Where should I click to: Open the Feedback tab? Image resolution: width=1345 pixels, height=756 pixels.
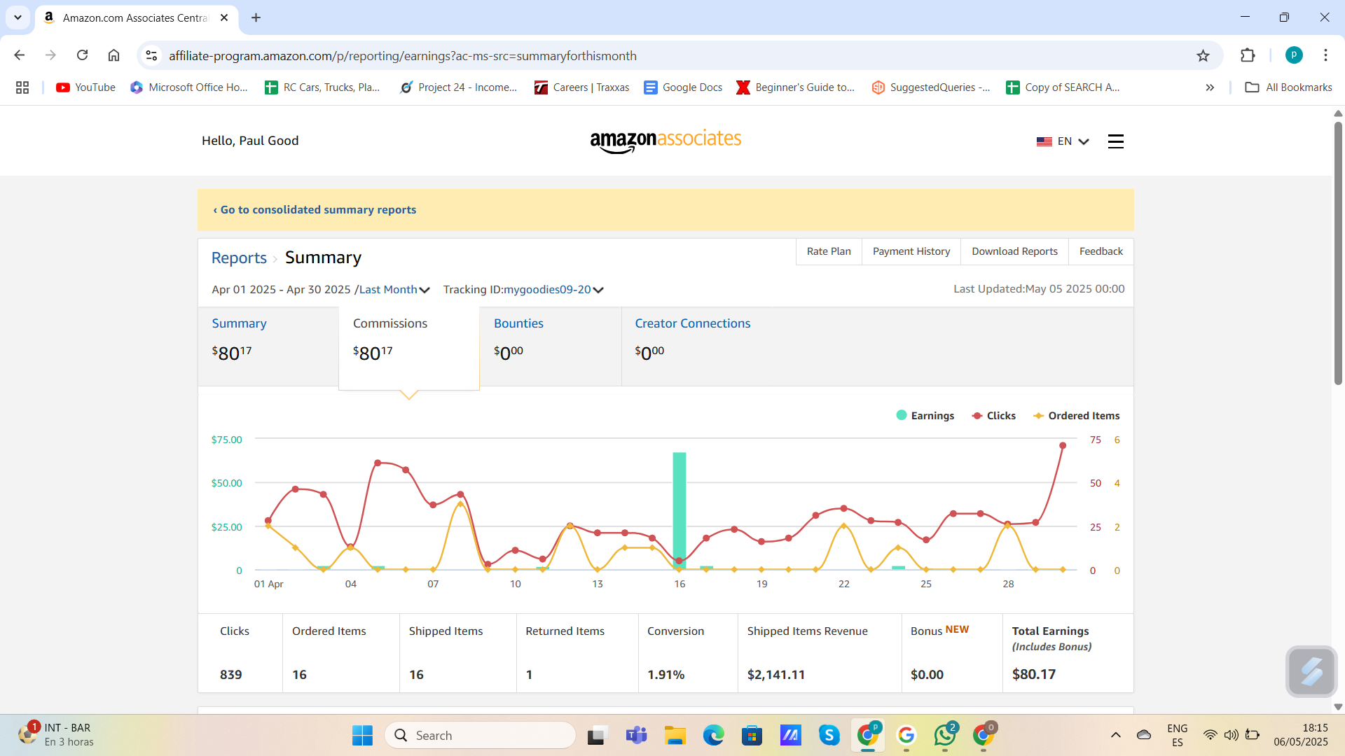click(x=1101, y=251)
